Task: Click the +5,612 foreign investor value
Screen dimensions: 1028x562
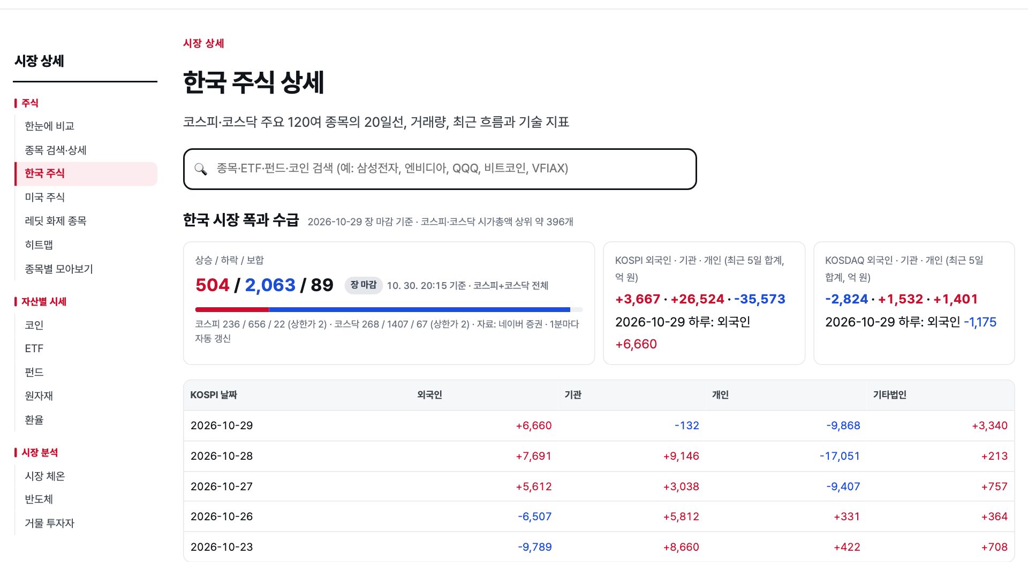Action: tap(533, 487)
